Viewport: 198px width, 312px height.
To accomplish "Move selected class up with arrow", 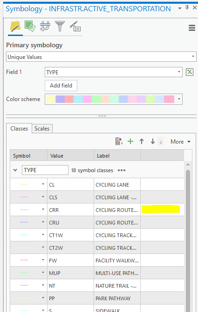I will (x=142, y=141).
